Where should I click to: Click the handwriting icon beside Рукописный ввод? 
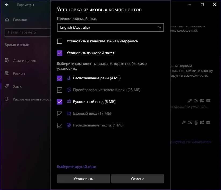tap(69, 101)
